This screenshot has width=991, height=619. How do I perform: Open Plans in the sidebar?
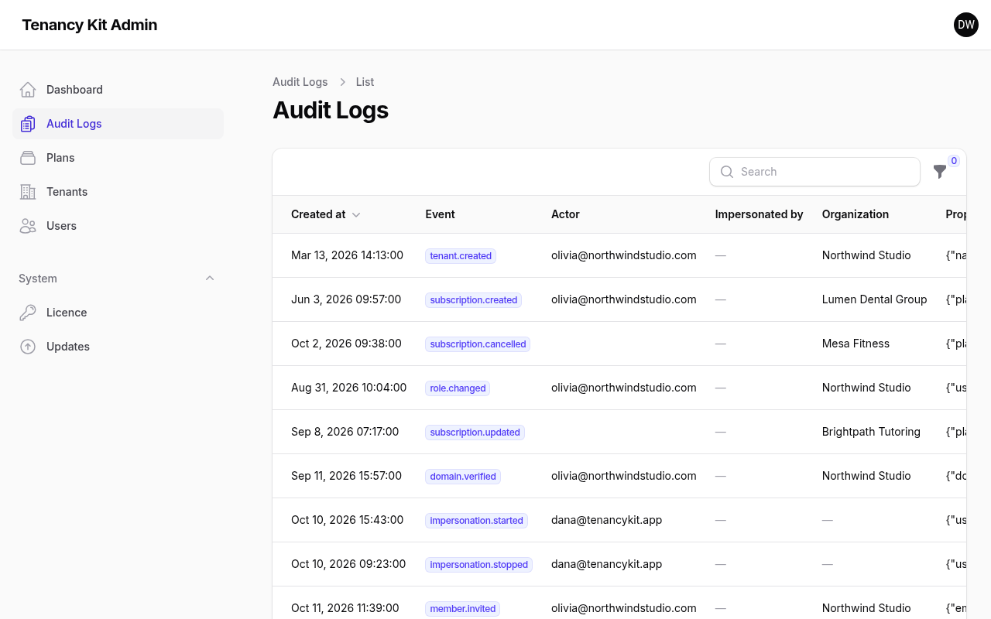pyautogui.click(x=118, y=158)
